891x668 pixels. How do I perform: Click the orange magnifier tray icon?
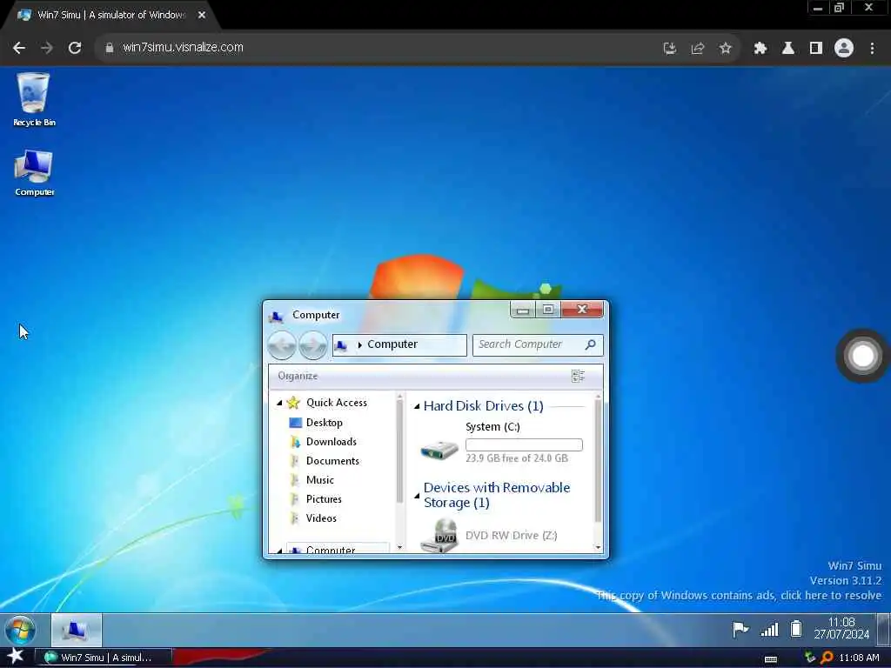[827, 658]
